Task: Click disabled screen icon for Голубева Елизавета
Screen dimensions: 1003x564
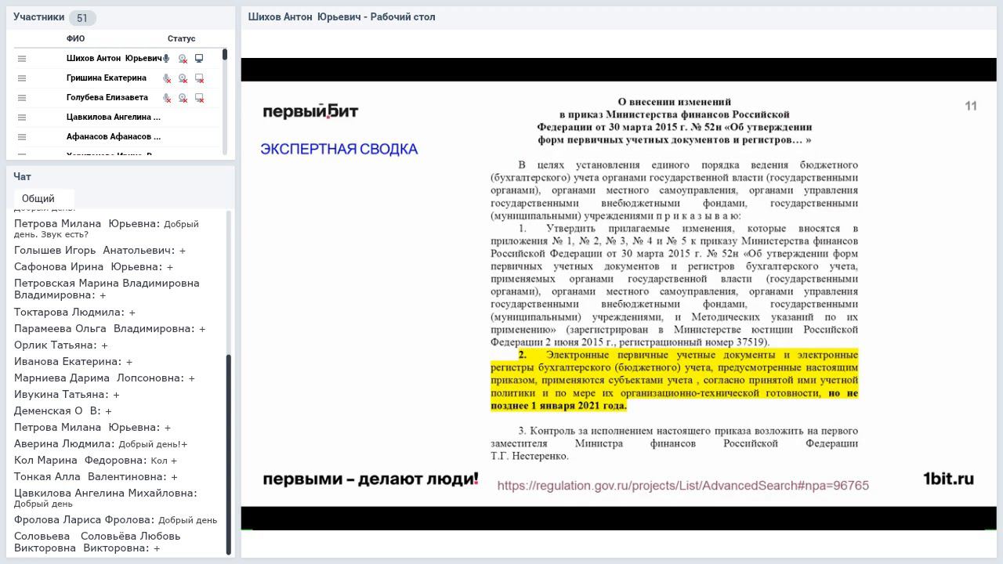Action: pyautogui.click(x=199, y=98)
